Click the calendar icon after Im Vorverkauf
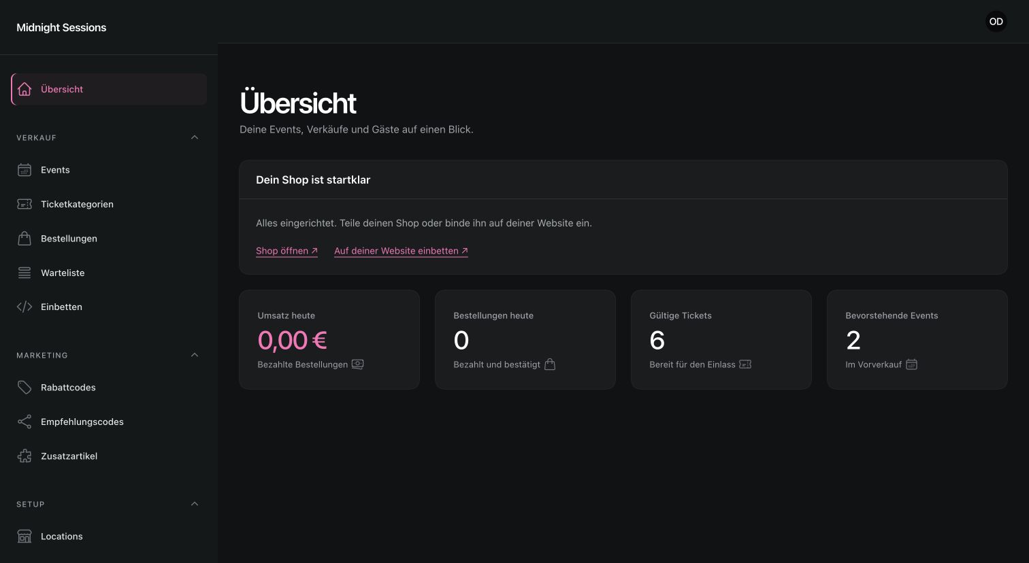 coord(911,364)
